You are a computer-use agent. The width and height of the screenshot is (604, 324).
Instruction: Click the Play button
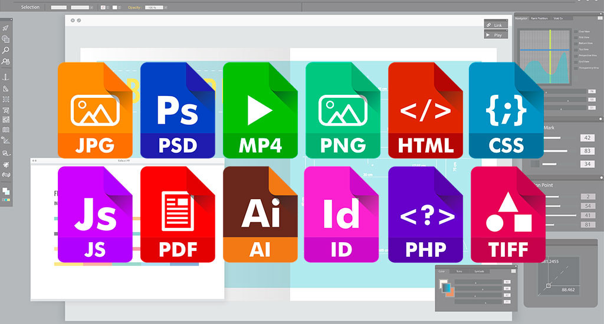pos(495,35)
